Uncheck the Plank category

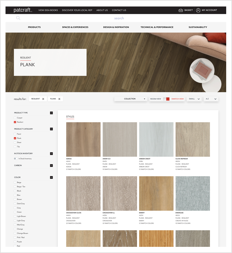(15, 138)
